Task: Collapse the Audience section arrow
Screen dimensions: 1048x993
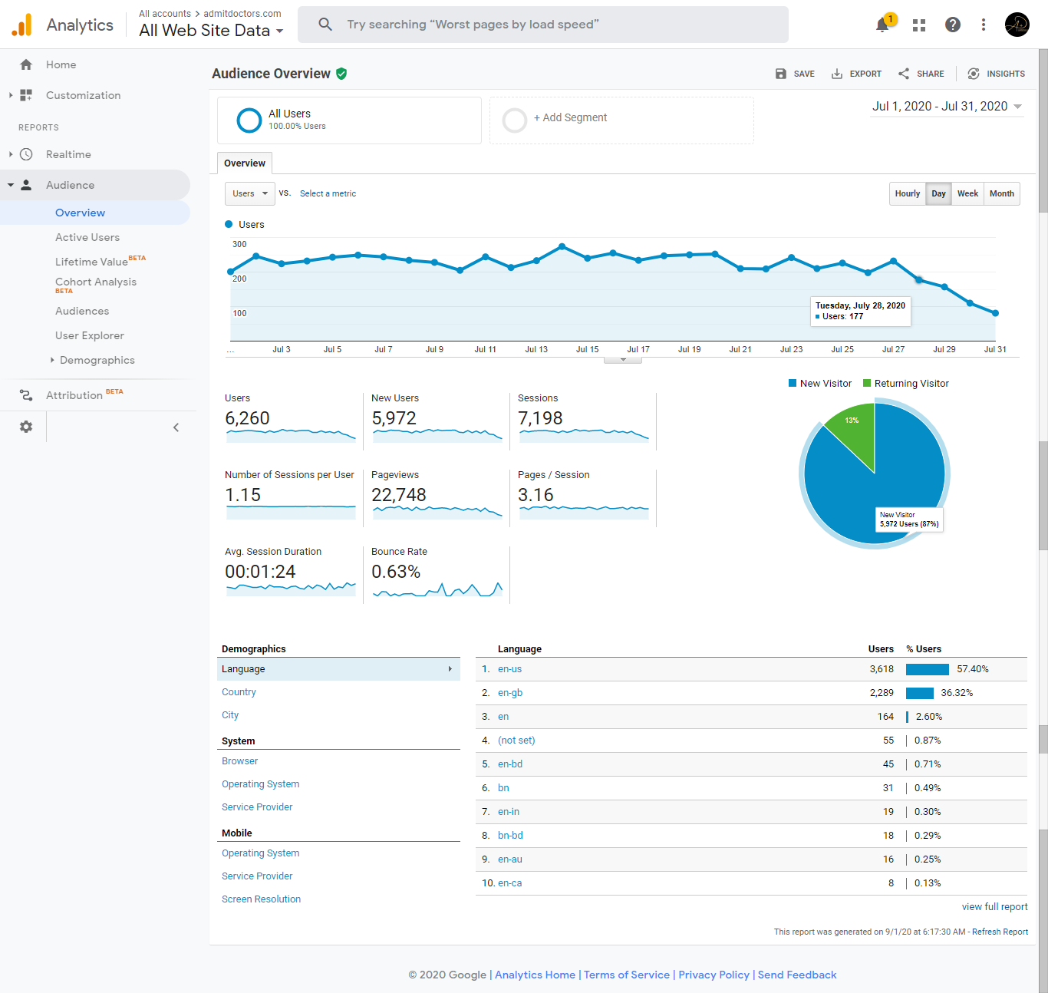Action: click(x=11, y=185)
